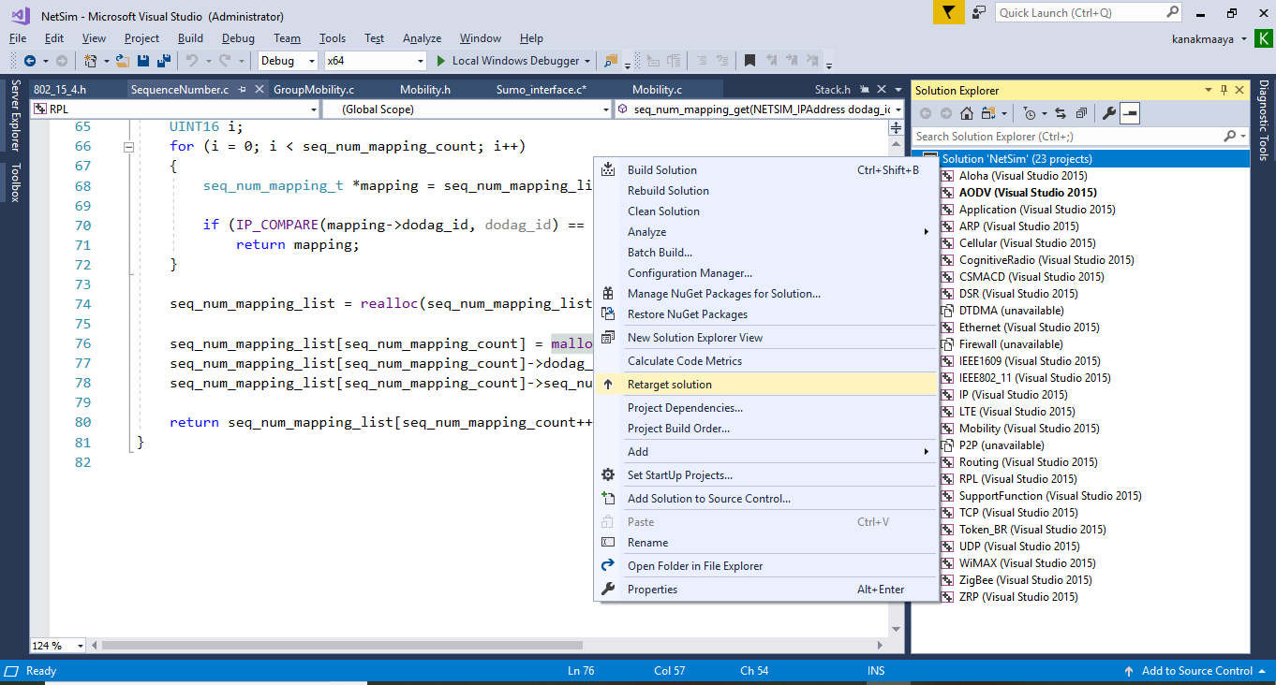This screenshot has height=685, width=1276.
Task: Select Open Folder in File Explorer
Action: [x=765, y=566]
